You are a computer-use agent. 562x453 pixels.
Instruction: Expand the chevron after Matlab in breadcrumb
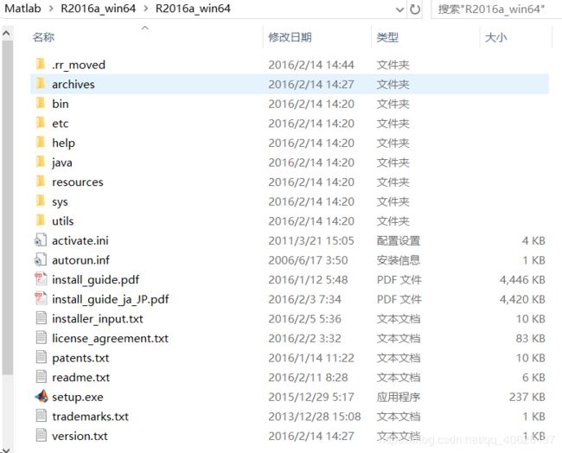click(51, 9)
